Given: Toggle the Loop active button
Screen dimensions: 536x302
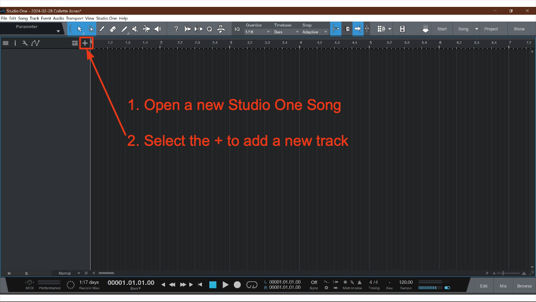Looking at the screenshot, I should click(x=252, y=284).
